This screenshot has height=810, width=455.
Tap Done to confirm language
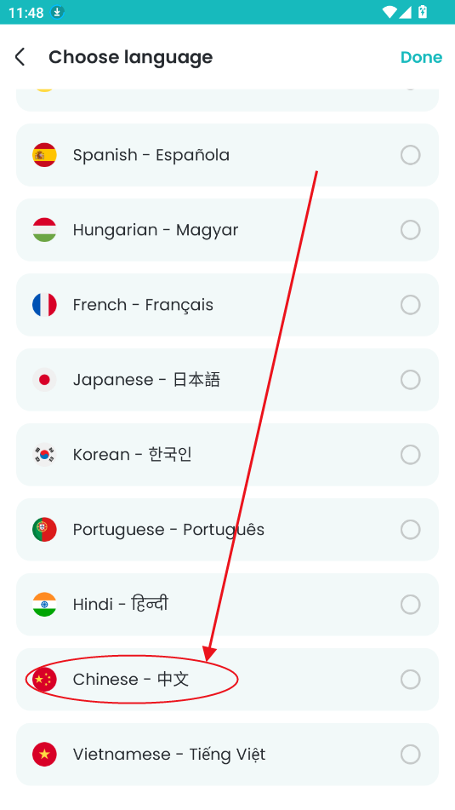pyautogui.click(x=422, y=57)
